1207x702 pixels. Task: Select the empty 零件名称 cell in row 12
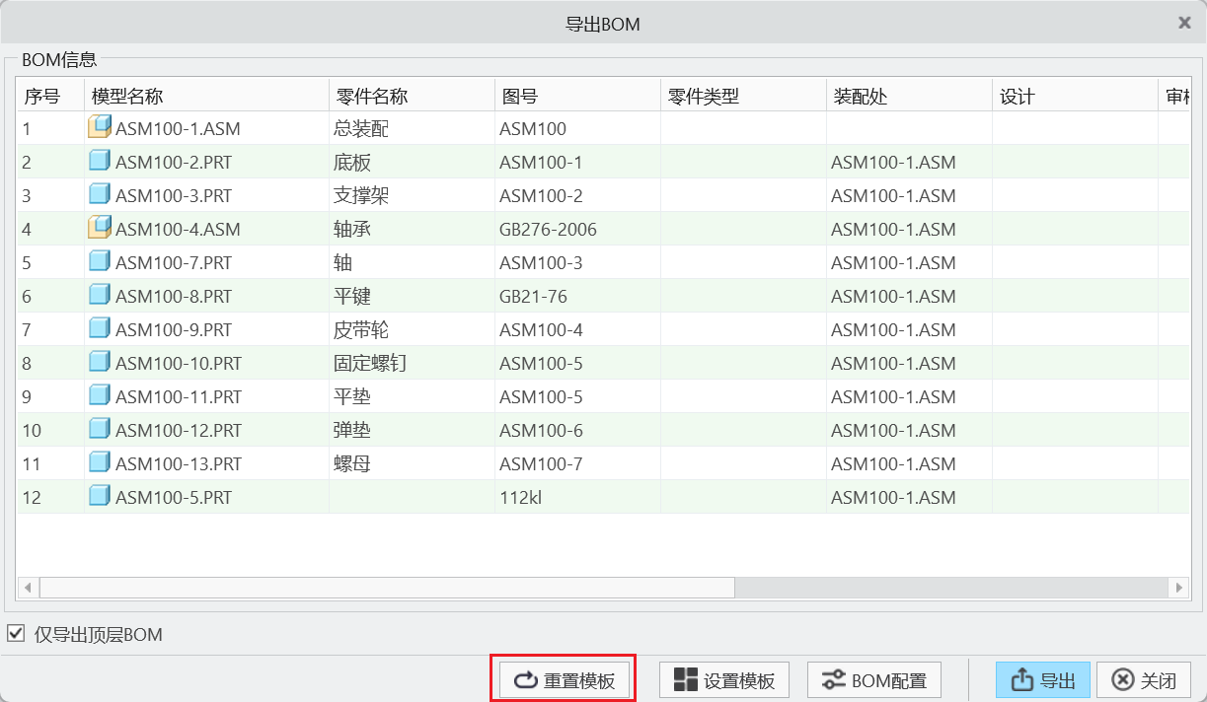tap(411, 497)
